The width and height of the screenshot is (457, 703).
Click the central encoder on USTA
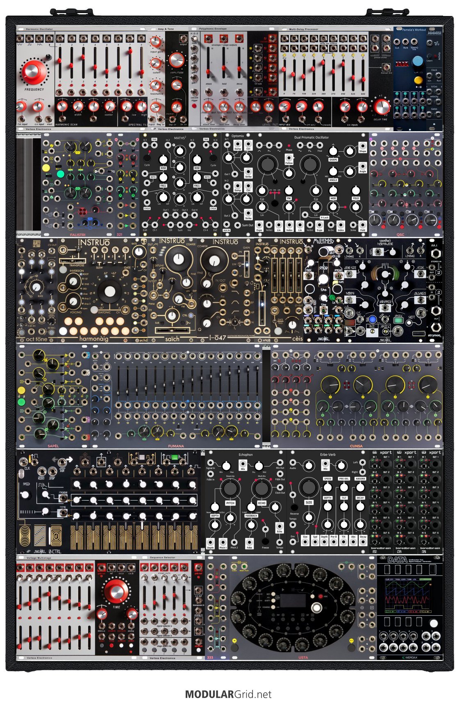(x=316, y=607)
